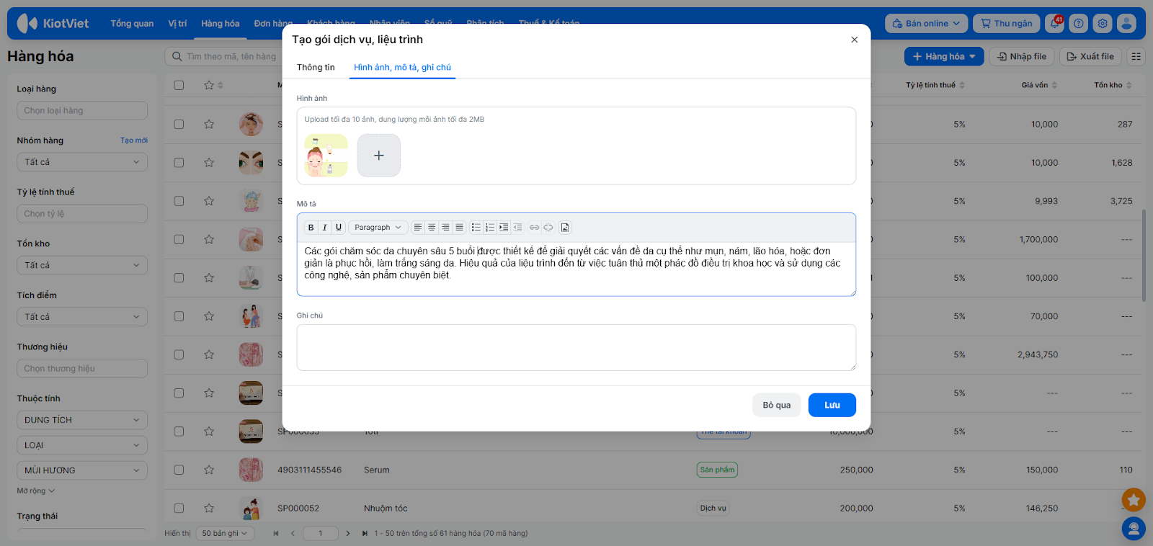Cancel with the Bỏ qua button
The width and height of the screenshot is (1153, 546).
[x=777, y=405]
